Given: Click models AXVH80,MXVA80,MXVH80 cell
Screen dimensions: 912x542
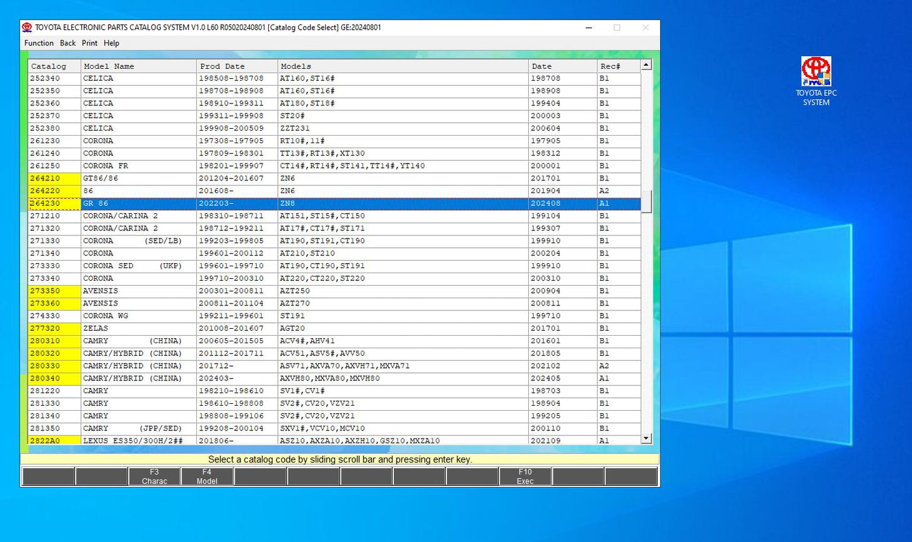Looking at the screenshot, I should [x=403, y=379].
